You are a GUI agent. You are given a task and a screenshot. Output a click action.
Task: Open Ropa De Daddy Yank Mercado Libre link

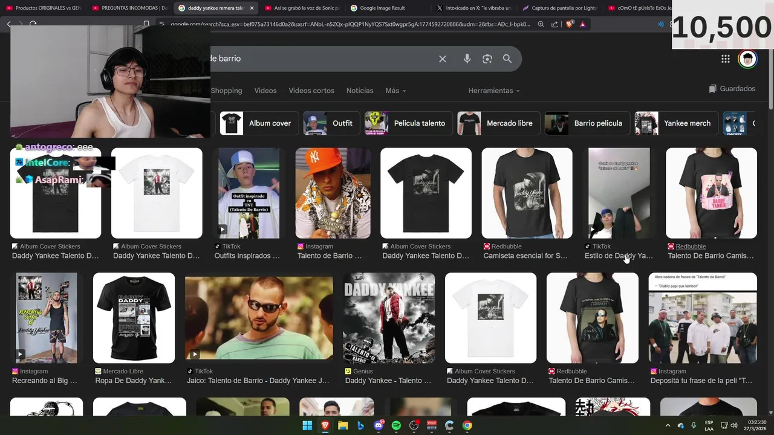click(134, 381)
